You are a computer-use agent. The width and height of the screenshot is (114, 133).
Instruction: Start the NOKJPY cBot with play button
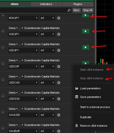click(x=86, y=15)
